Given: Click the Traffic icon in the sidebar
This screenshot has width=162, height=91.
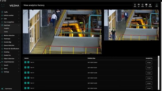Looking at the screenshot, I should pos(2,12).
